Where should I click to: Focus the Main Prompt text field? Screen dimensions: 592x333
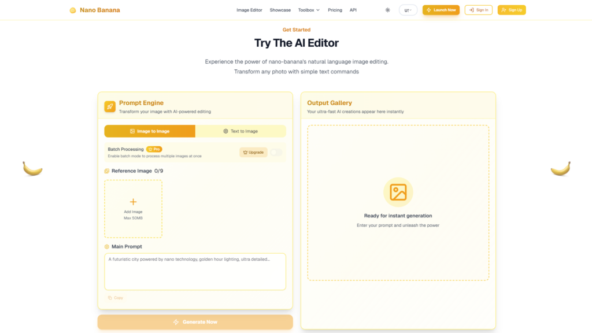pyautogui.click(x=195, y=272)
